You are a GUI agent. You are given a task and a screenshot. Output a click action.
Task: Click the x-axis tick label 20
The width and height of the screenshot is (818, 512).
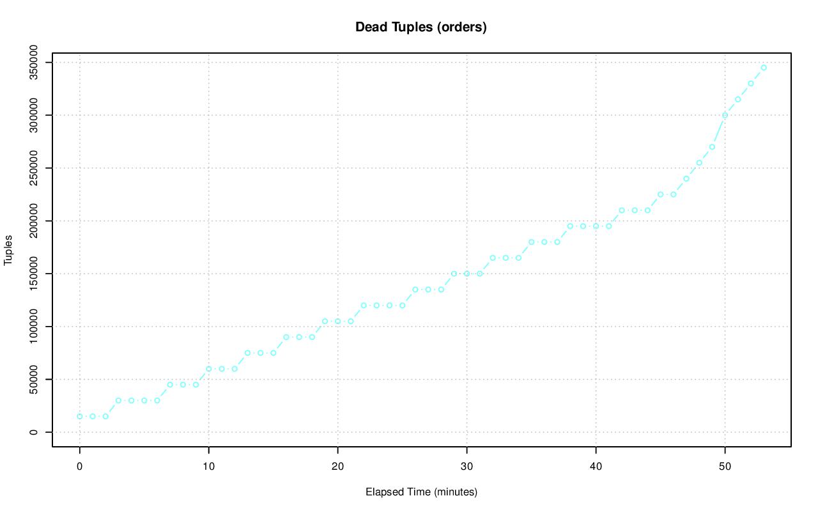pos(337,467)
